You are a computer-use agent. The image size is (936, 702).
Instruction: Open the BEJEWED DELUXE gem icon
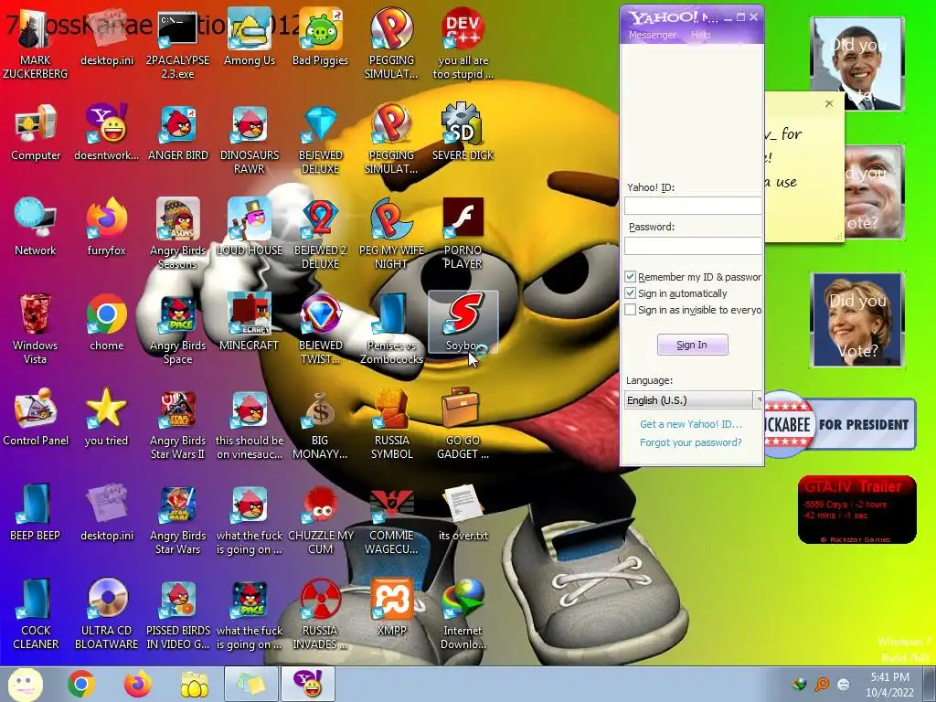click(x=320, y=139)
